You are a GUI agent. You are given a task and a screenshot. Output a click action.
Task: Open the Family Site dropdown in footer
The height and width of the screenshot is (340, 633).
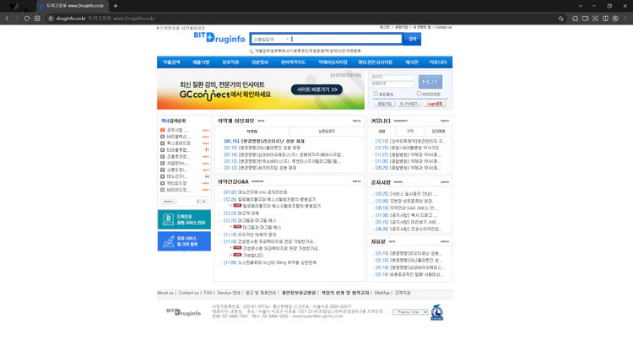(x=409, y=312)
